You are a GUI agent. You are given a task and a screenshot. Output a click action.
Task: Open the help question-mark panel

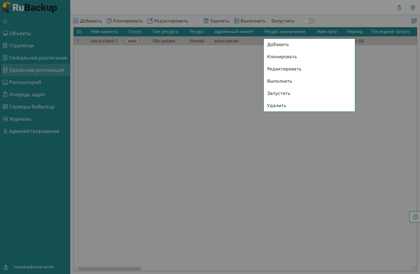415,217
